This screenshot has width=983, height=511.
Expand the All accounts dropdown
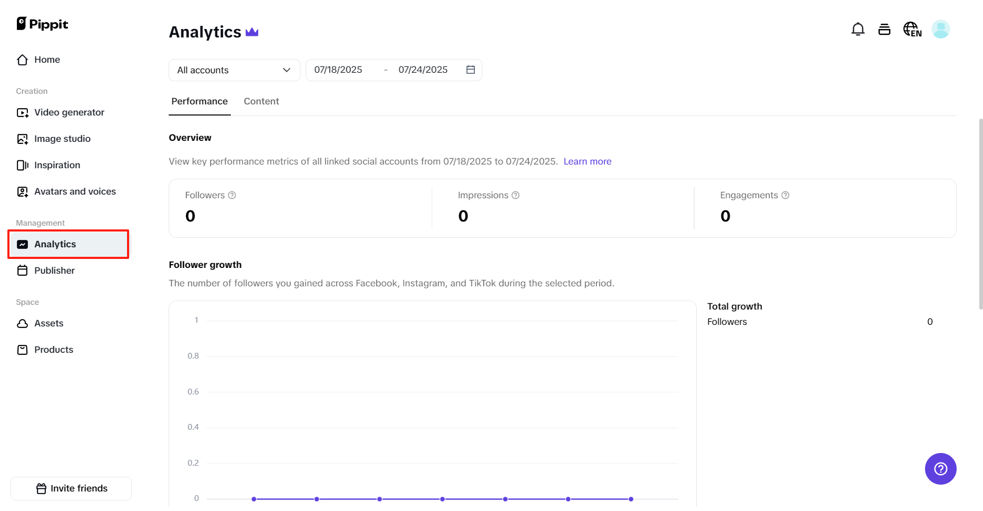click(x=234, y=70)
